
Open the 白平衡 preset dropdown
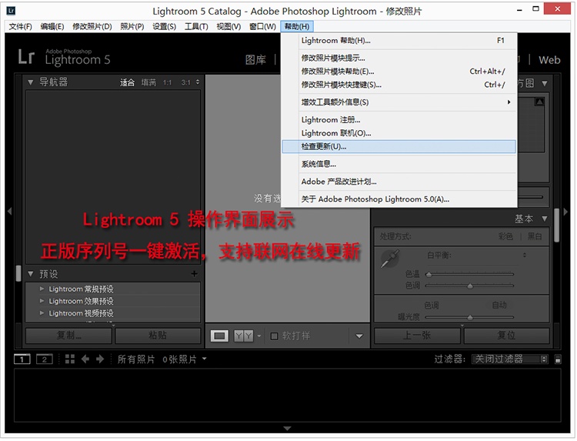tap(525, 255)
